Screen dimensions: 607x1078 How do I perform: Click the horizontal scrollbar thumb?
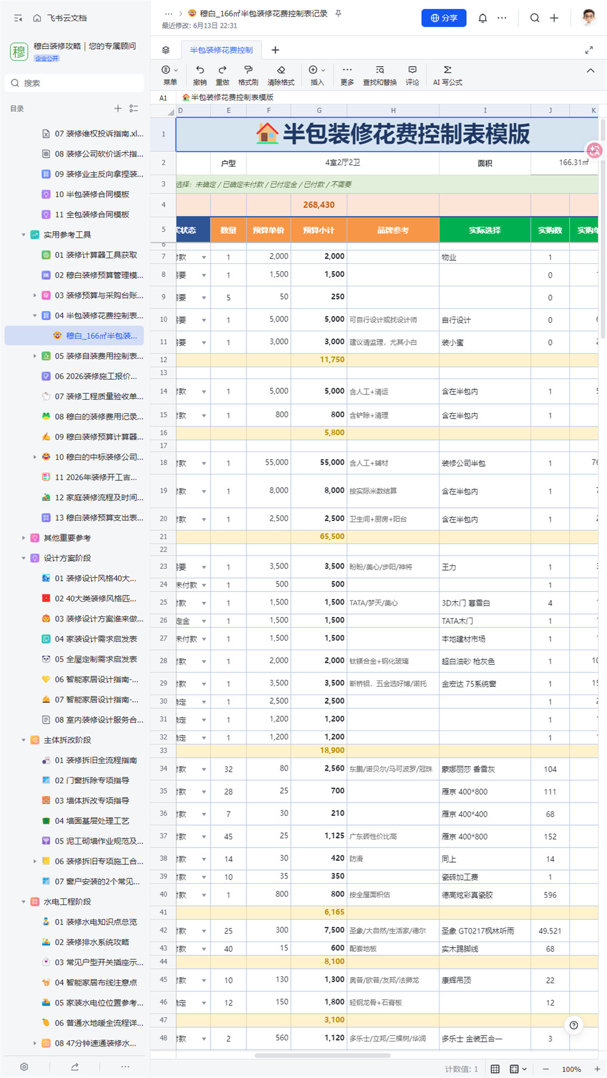322,1056
